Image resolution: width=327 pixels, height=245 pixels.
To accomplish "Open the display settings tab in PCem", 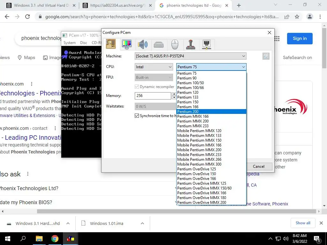I will (x=126, y=44).
